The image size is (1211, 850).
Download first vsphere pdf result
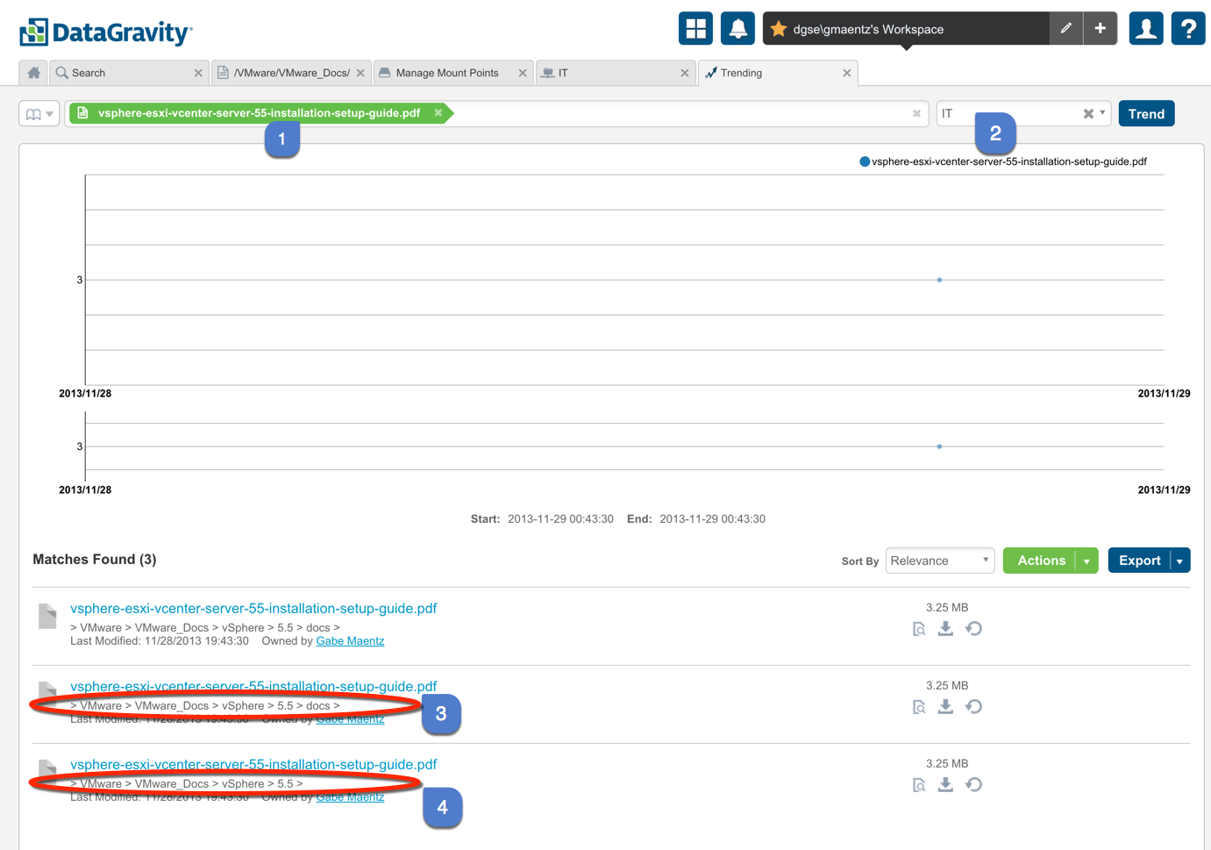coord(945,629)
